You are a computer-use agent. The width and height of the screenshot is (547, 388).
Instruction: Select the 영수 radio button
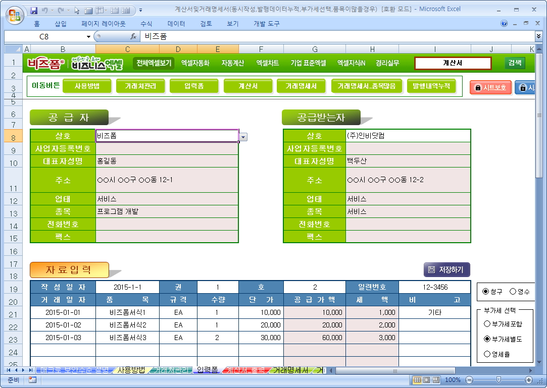pyautogui.click(x=513, y=291)
